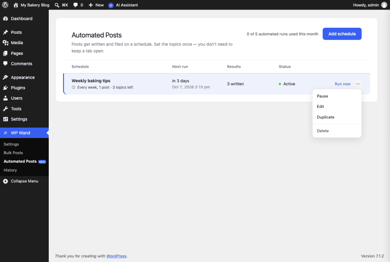Click the Users person icon
Image resolution: width=390 pixels, height=262 pixels.
tap(5, 98)
